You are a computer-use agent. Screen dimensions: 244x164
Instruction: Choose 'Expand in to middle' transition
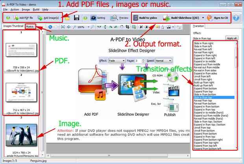pos(205,61)
